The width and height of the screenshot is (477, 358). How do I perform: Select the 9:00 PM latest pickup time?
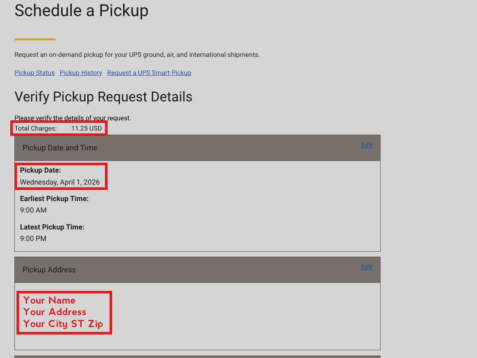tap(33, 239)
